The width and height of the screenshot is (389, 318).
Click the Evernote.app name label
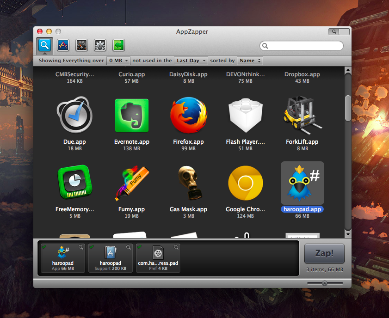pyautogui.click(x=132, y=142)
